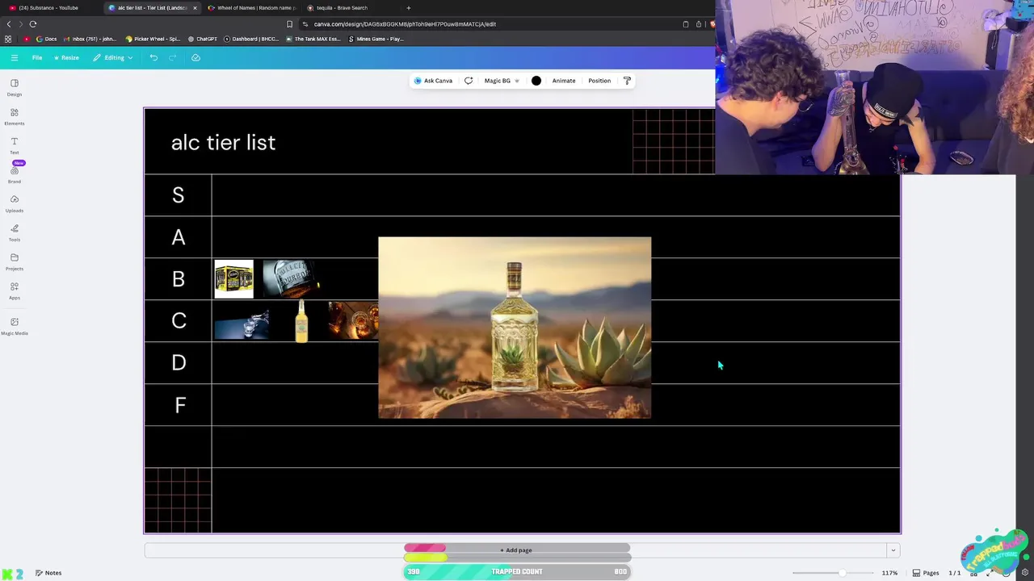Click the bookmark icon beside address bar
Screen dimensions: 1034x581
290,24
